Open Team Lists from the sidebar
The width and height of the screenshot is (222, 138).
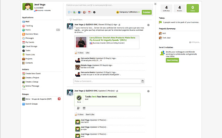(30, 55)
